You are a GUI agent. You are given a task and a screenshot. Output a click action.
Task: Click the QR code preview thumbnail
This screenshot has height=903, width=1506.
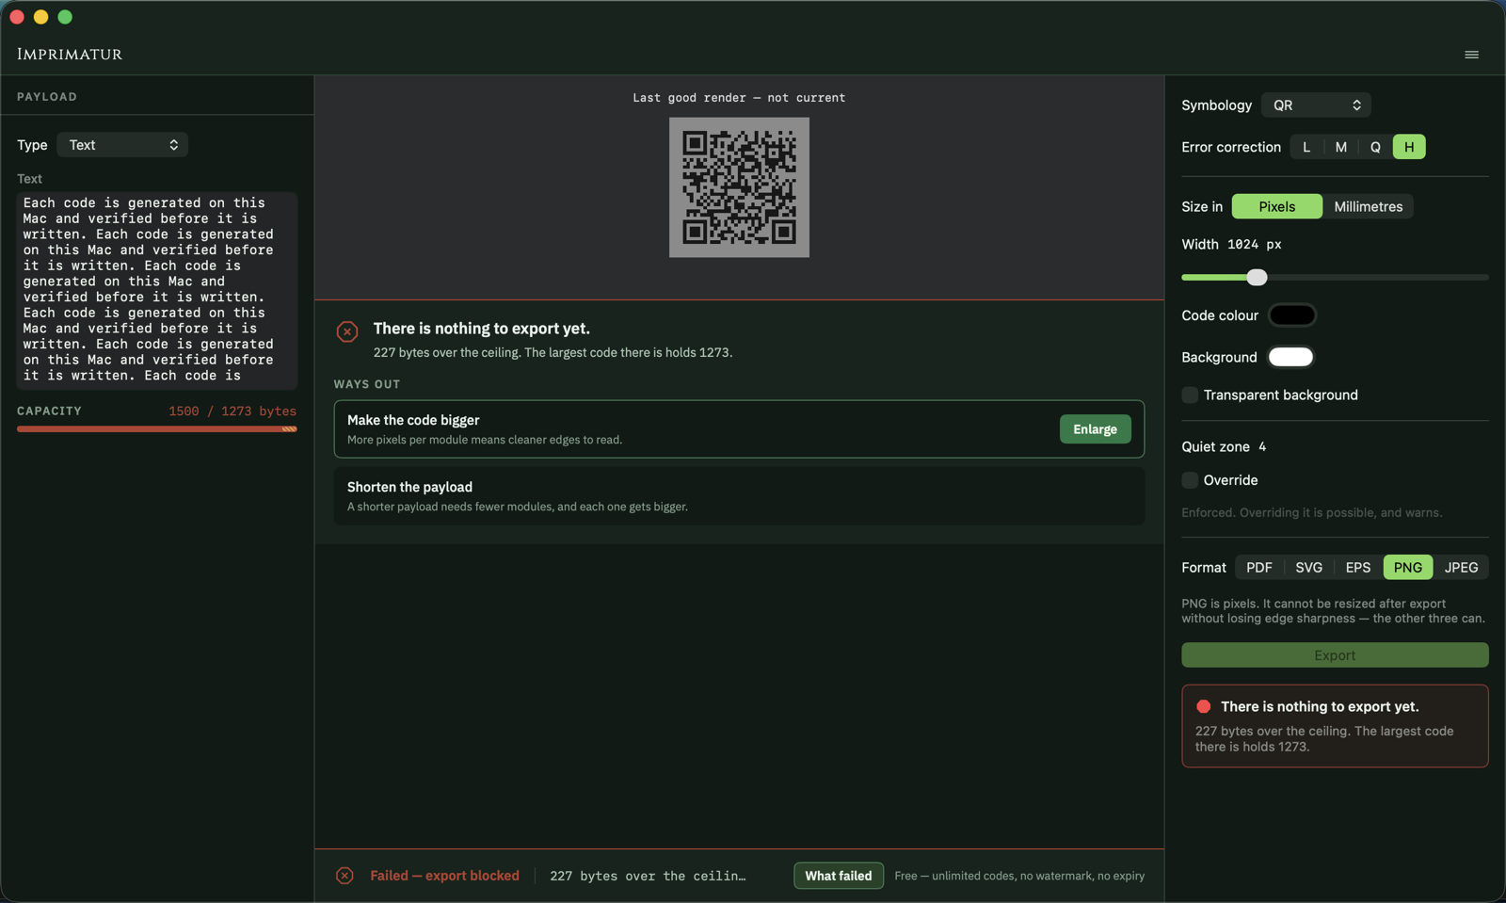[x=739, y=187]
